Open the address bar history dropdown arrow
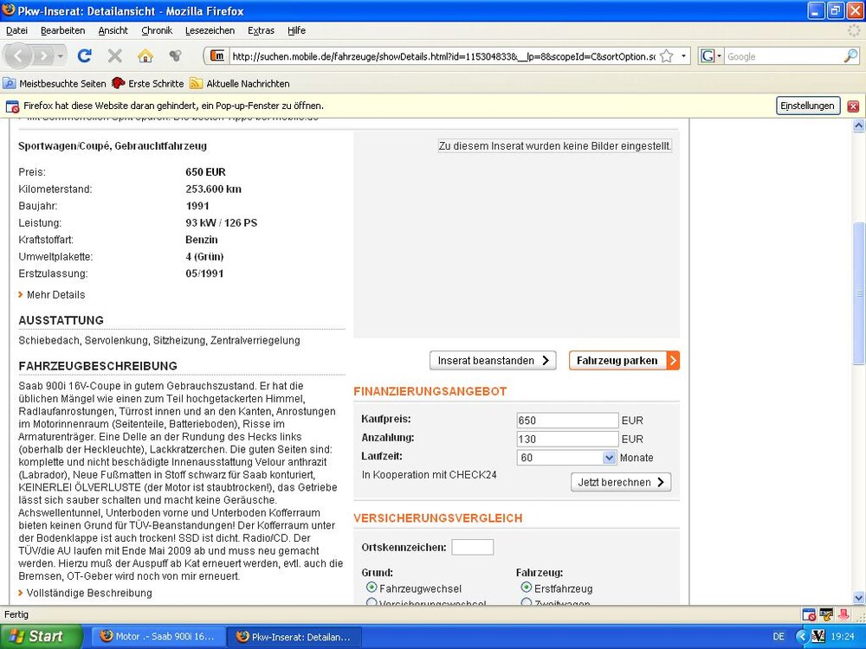This screenshot has width=866, height=649. [x=684, y=55]
